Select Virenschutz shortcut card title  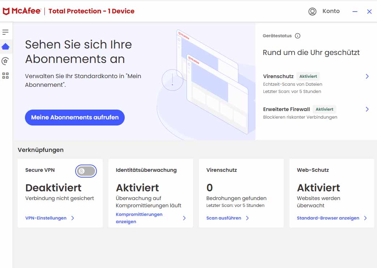222,170
